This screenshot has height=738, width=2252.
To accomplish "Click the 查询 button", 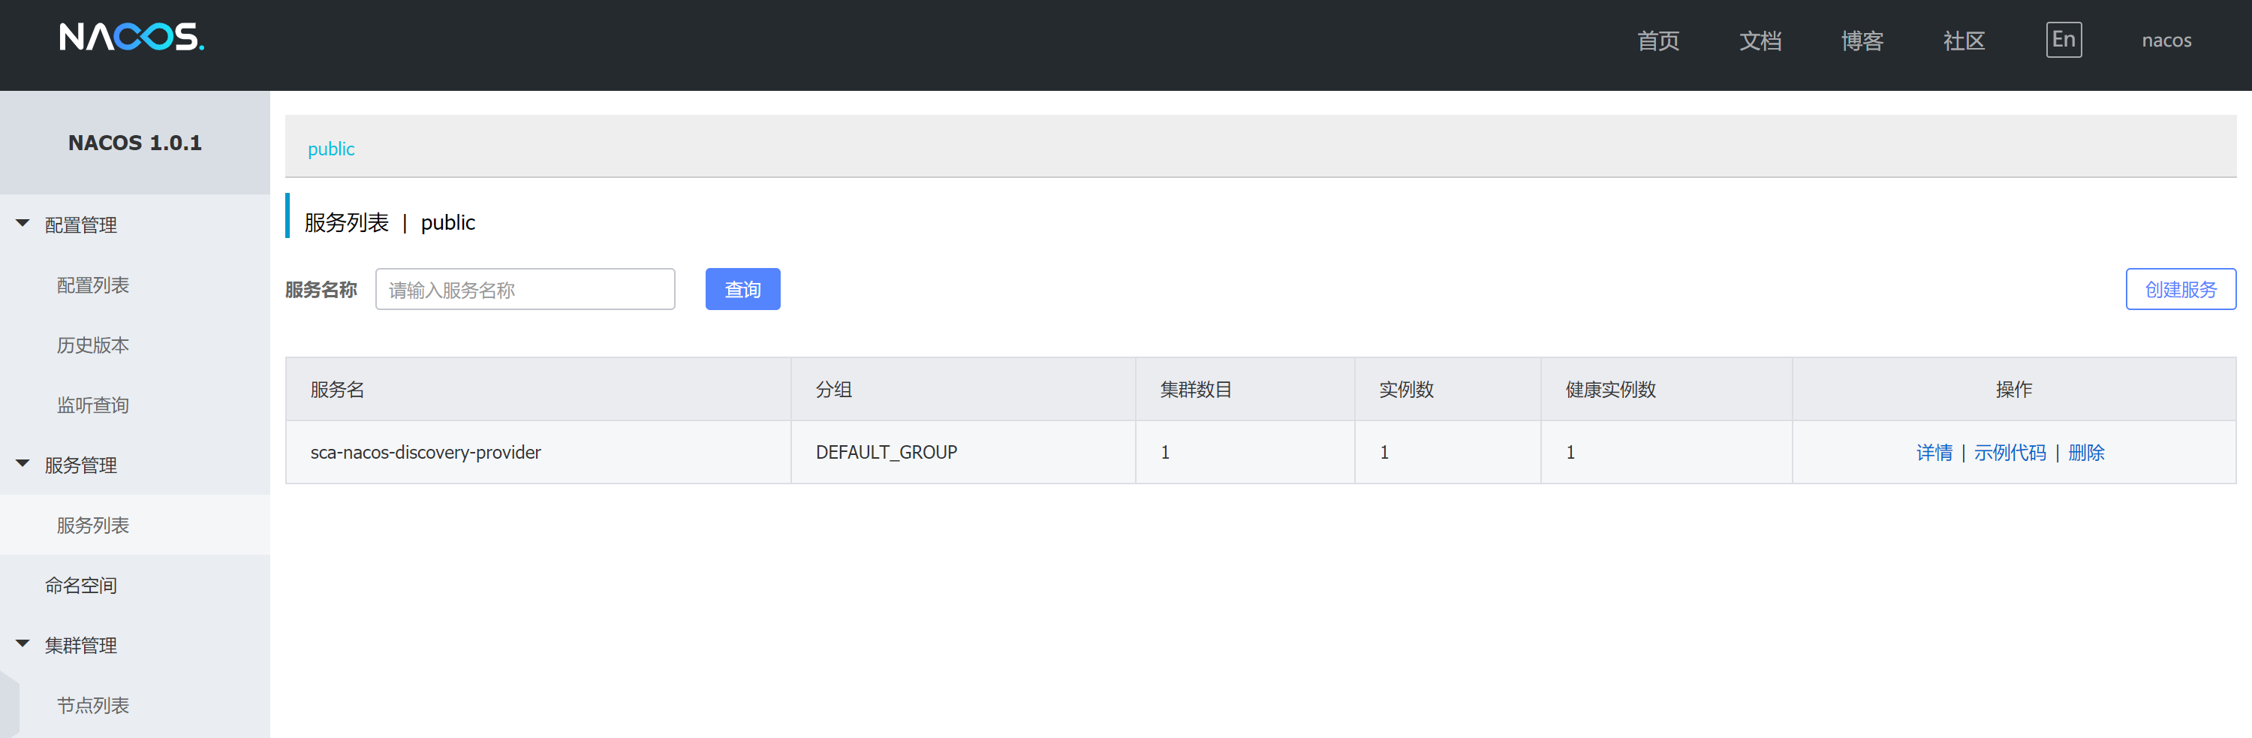I will [742, 290].
